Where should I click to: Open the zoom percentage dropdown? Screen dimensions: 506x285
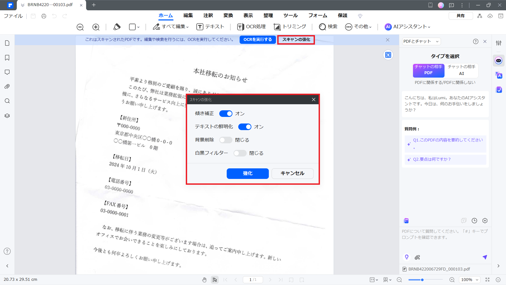469,279
